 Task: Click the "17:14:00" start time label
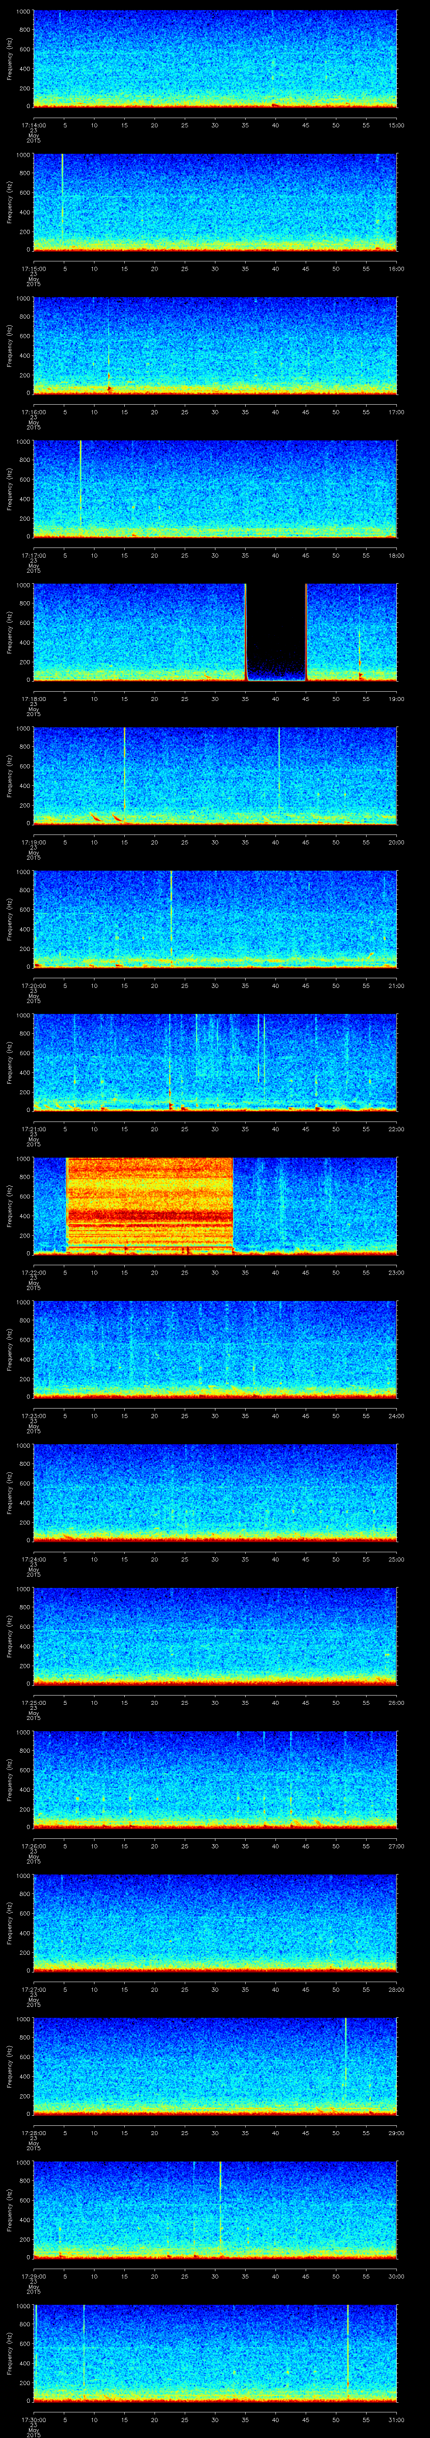coord(33,125)
